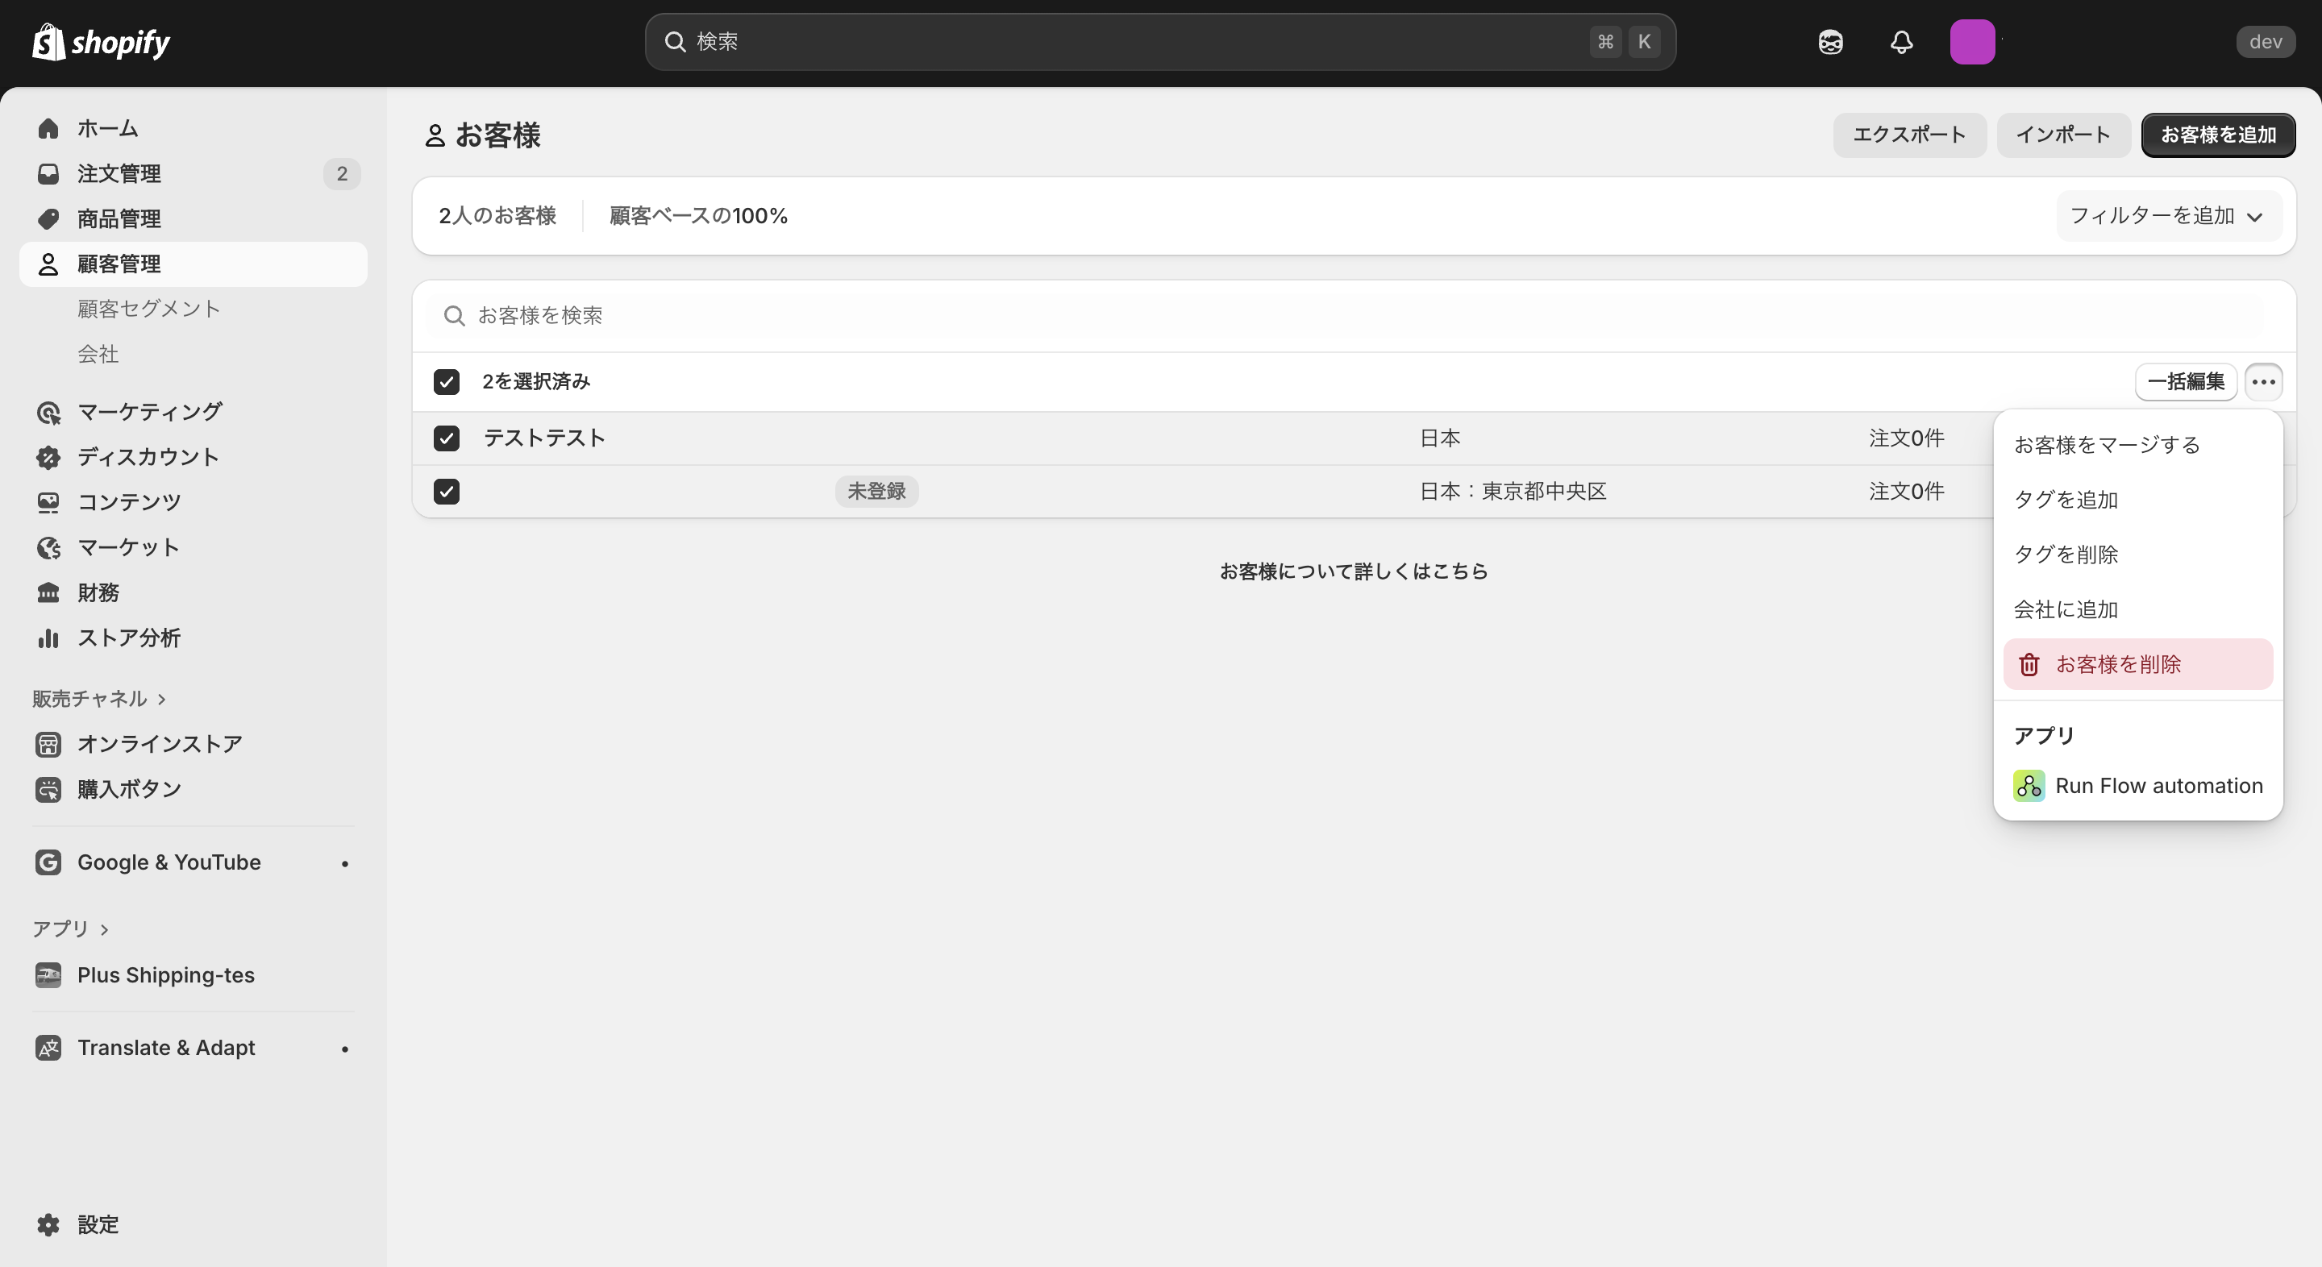Uncheck the テストテスト customer row checkbox
The height and width of the screenshot is (1267, 2322).
pos(446,438)
